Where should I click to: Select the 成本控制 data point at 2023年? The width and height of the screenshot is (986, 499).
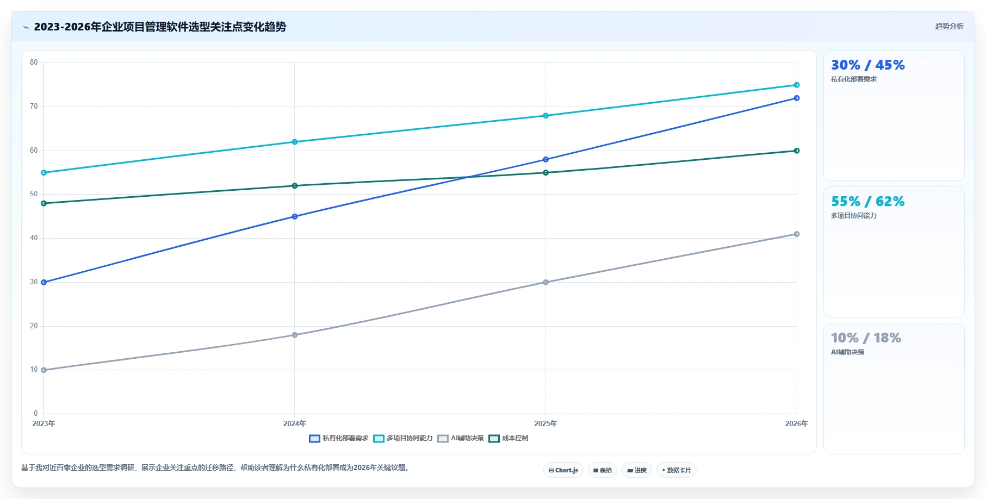point(44,203)
